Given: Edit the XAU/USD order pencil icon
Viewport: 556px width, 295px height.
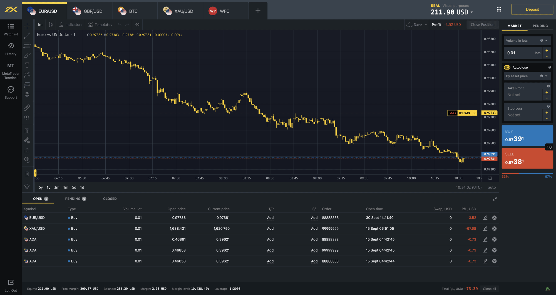Looking at the screenshot, I should [x=485, y=229].
